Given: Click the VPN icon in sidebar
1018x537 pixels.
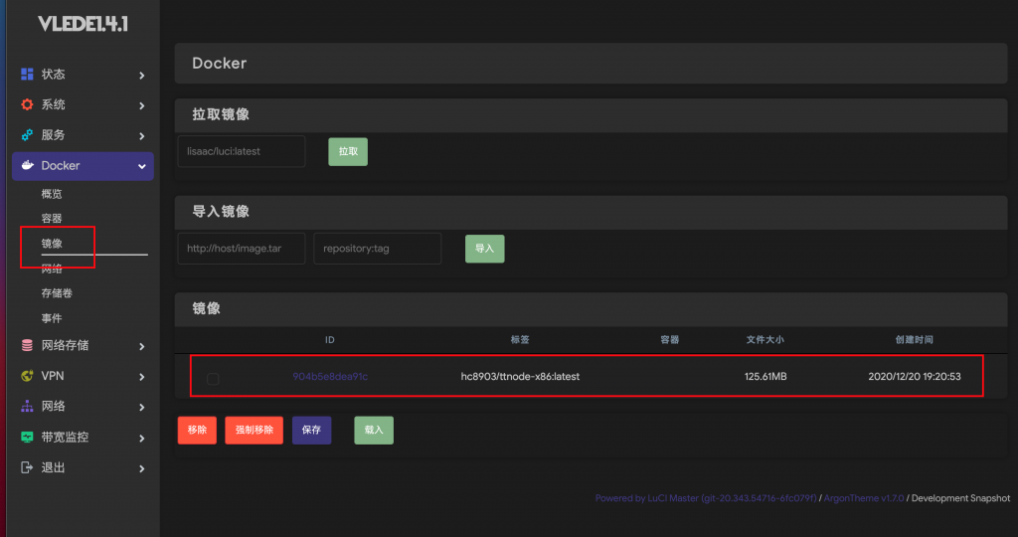Looking at the screenshot, I should point(28,376).
